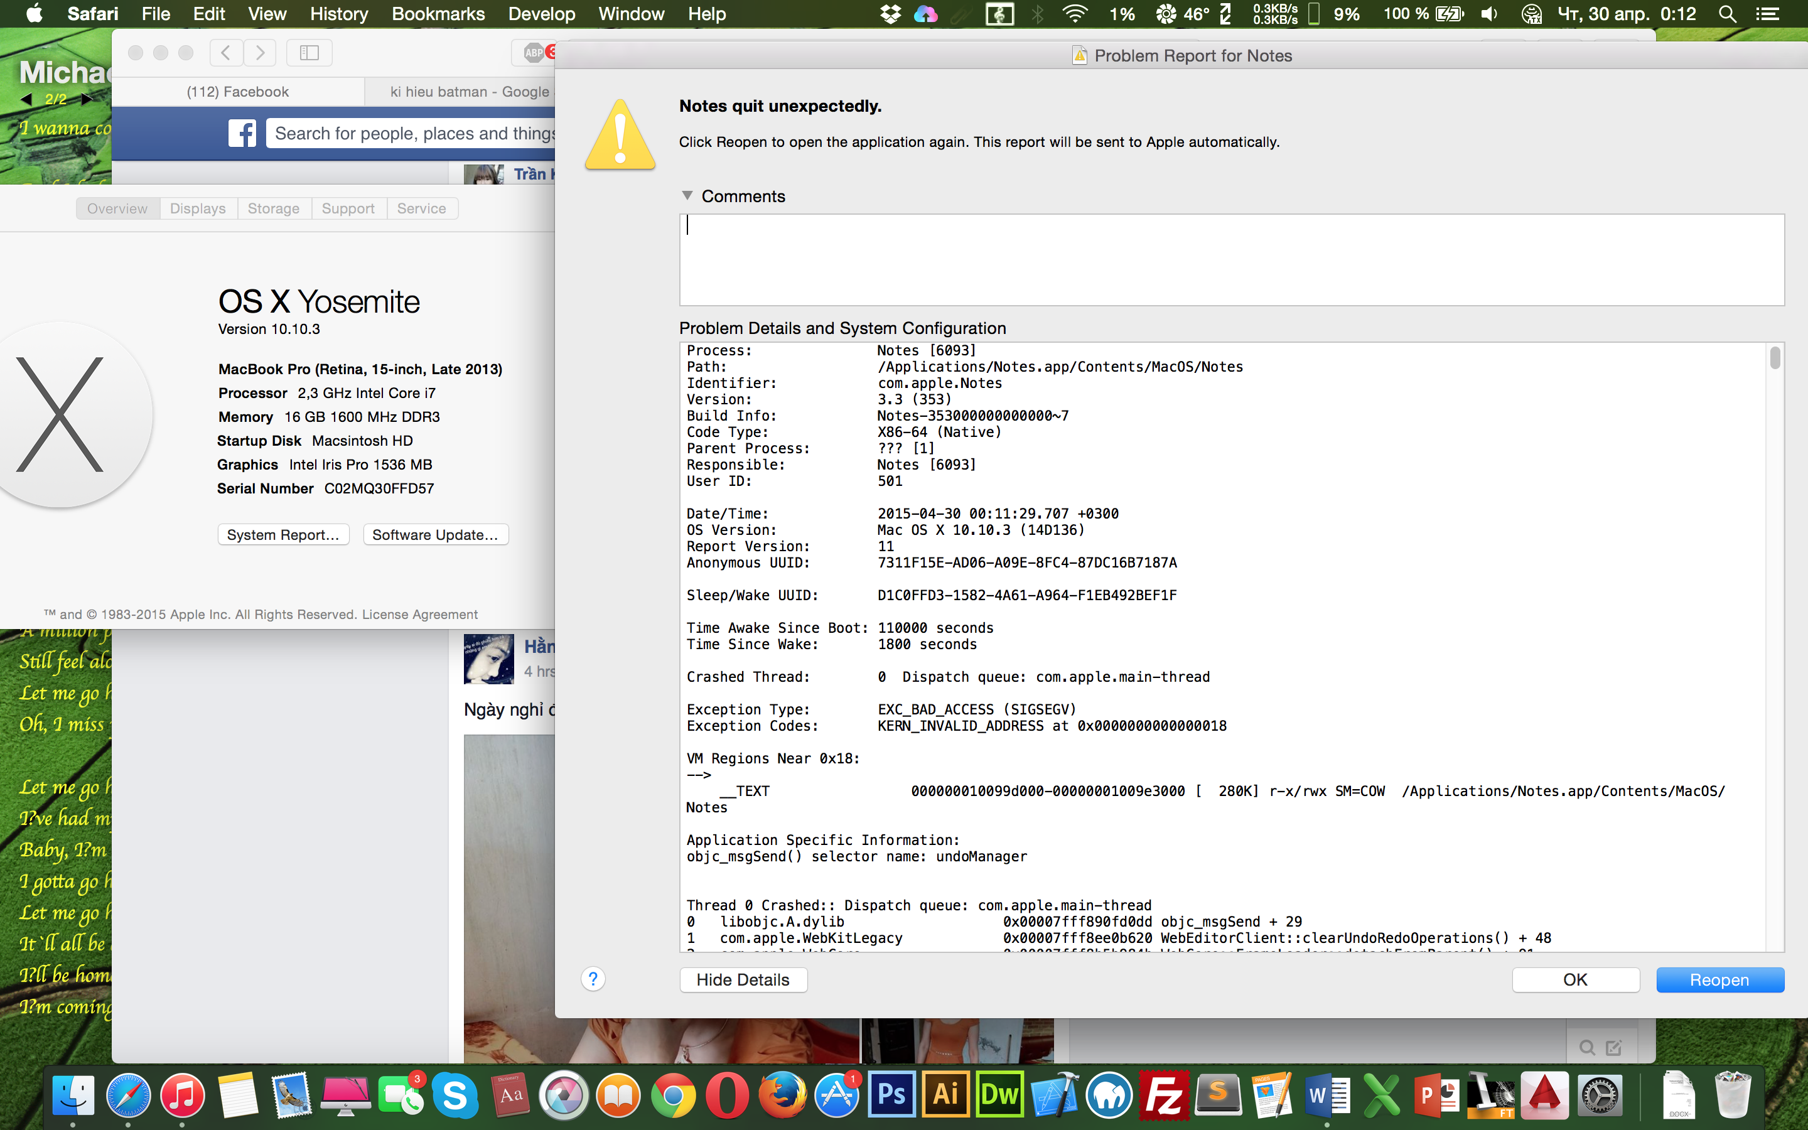
Task: Select the Overview tab
Action: [x=117, y=208]
